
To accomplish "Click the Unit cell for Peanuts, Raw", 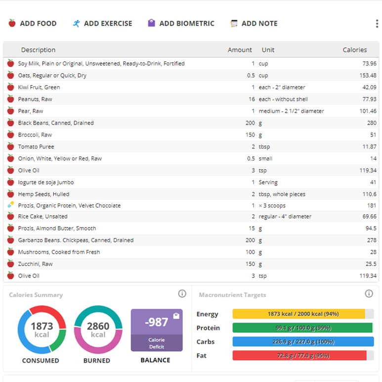I will (x=283, y=99).
